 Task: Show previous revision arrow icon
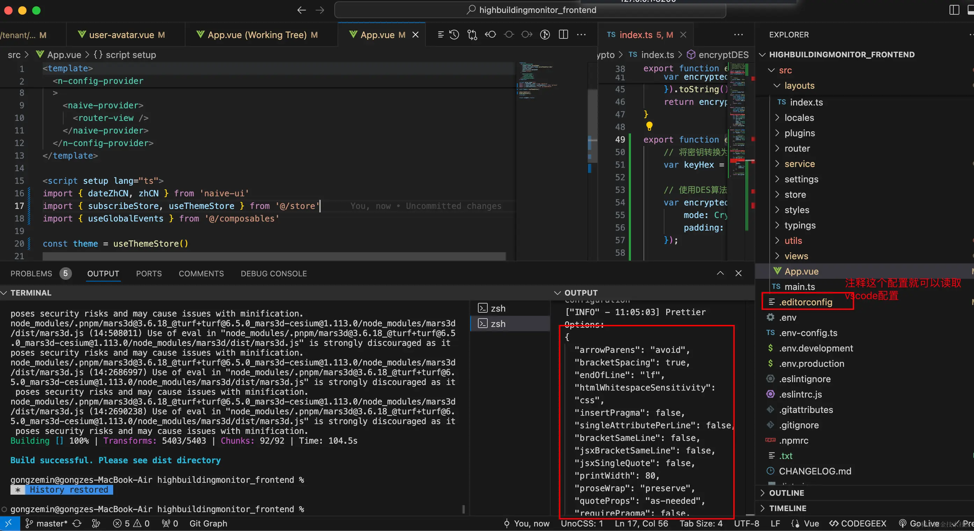click(x=490, y=35)
